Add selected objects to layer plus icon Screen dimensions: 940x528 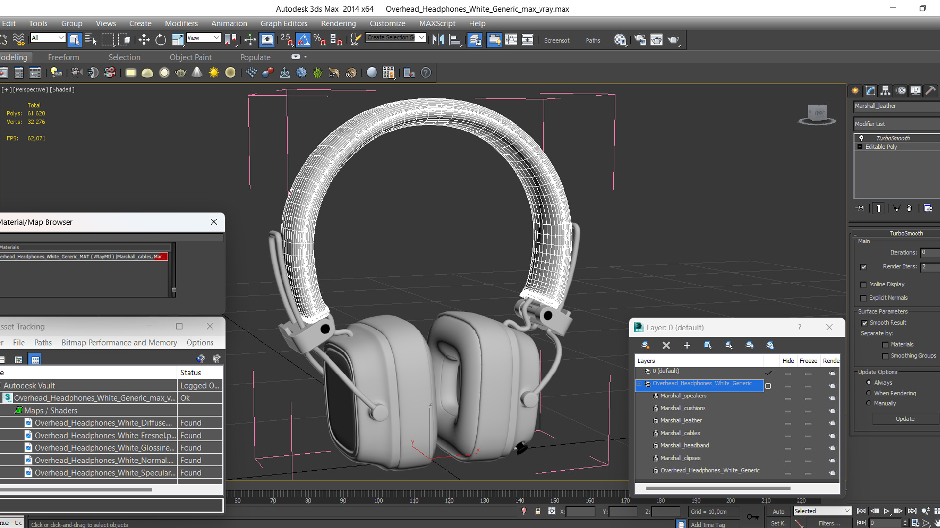[687, 345]
